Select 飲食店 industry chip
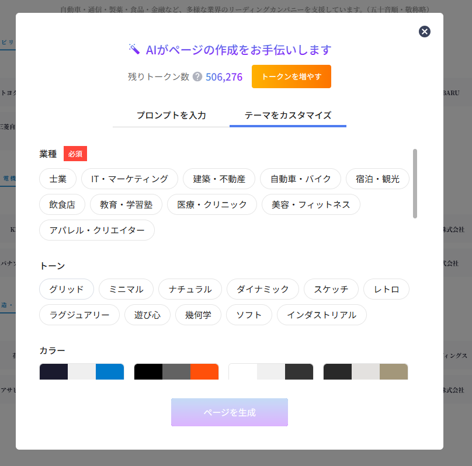This screenshot has width=472, height=466. tap(63, 204)
